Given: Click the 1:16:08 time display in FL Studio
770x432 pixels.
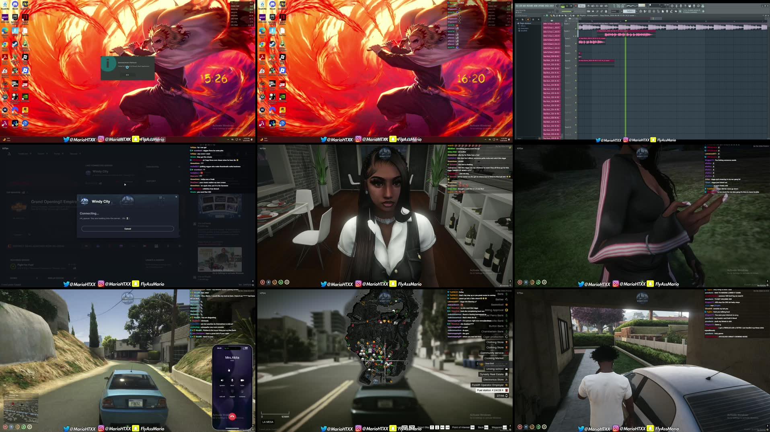Looking at the screenshot, I should (618, 6).
